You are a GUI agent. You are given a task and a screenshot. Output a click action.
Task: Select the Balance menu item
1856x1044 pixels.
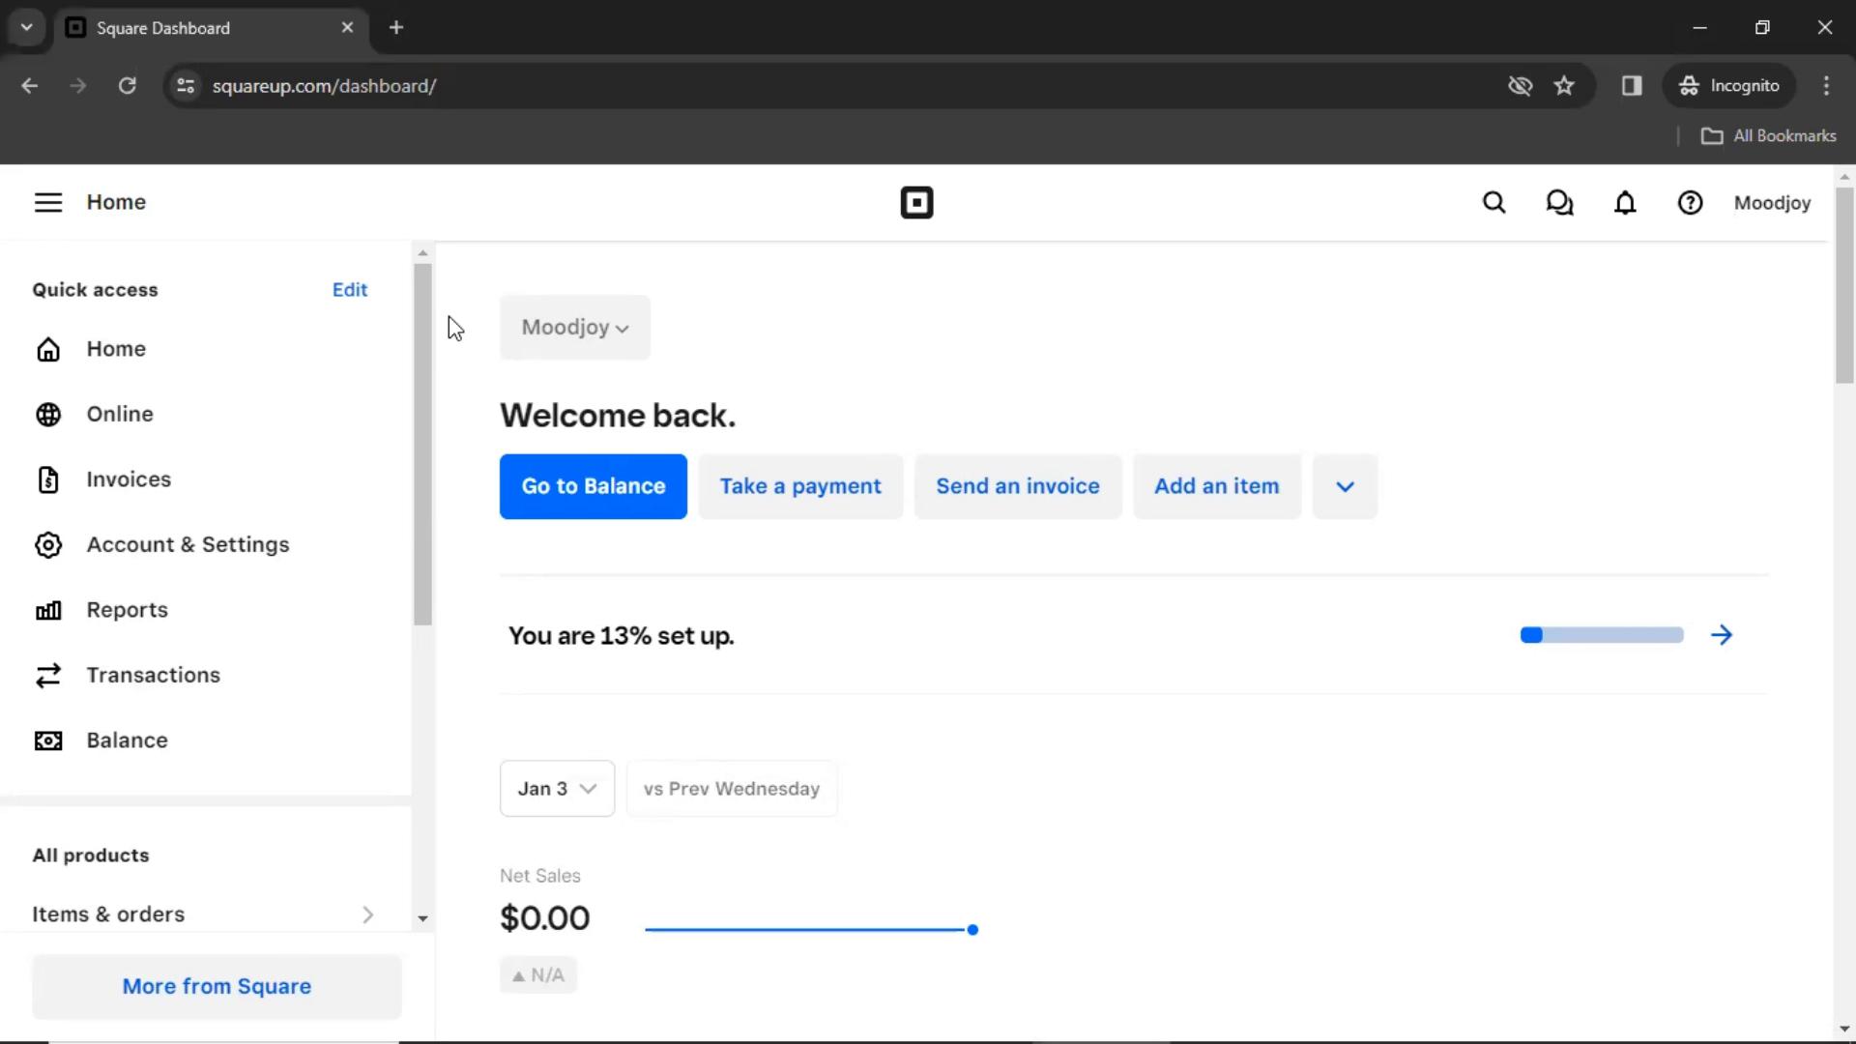127,740
